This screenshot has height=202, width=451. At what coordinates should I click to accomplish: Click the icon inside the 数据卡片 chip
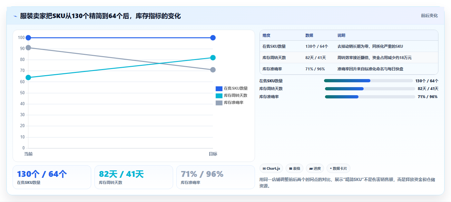331,168
